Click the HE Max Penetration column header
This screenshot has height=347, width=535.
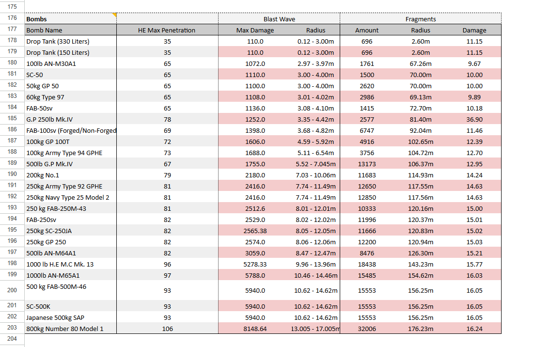(167, 30)
